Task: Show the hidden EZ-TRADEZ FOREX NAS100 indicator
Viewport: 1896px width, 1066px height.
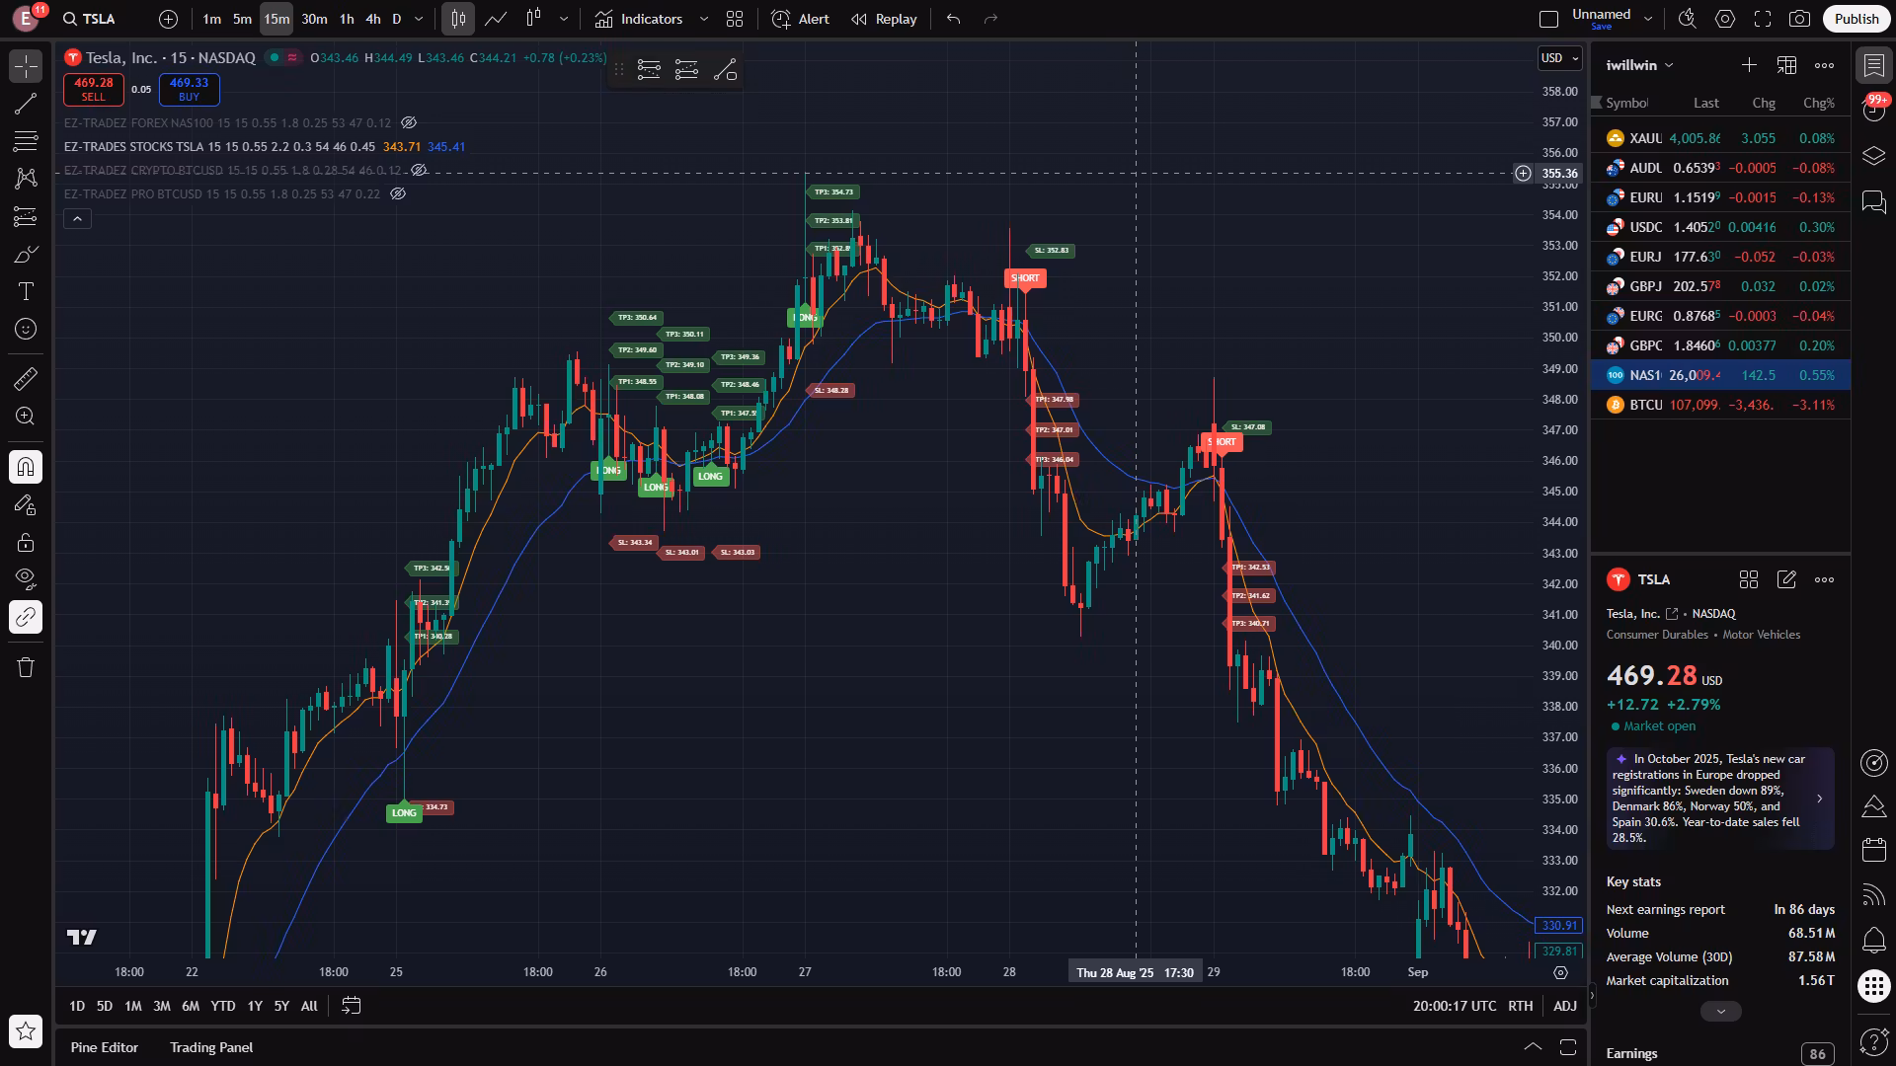Action: click(x=409, y=123)
